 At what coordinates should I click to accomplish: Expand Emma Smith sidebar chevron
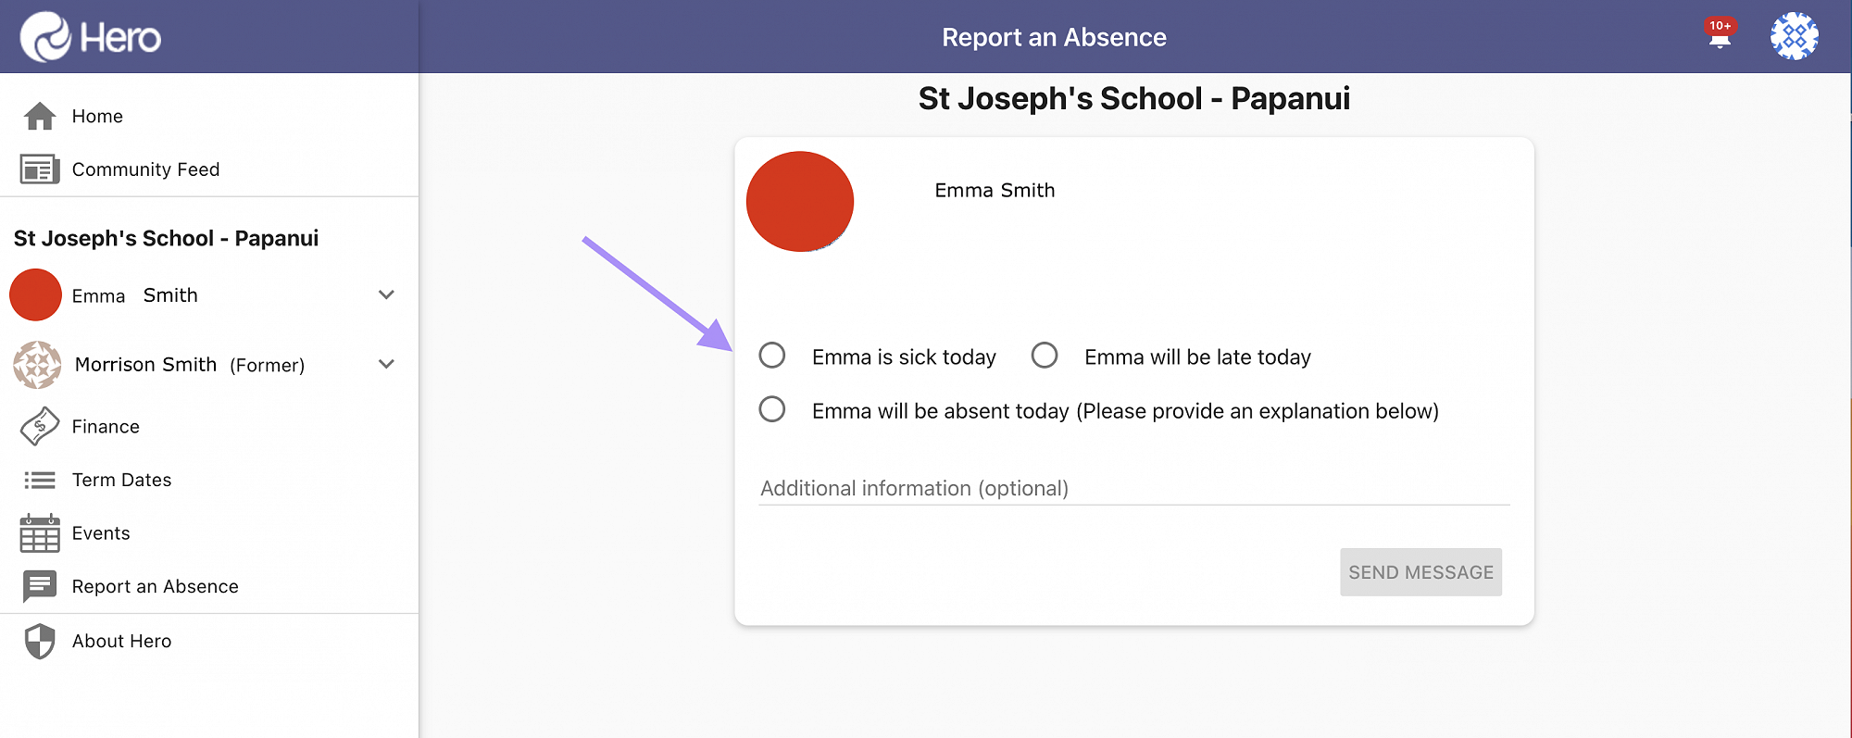386,295
